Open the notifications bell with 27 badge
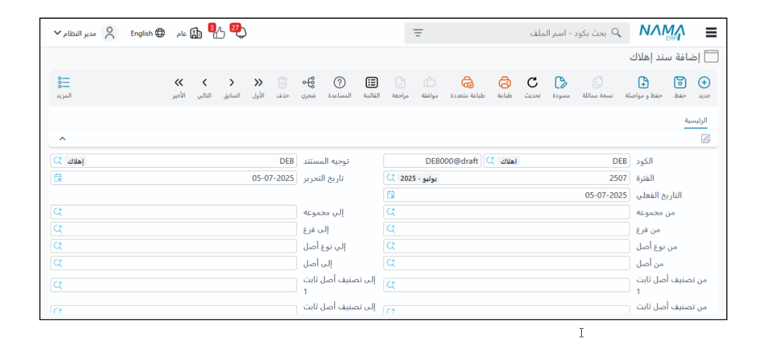Screen dimensions: 783x343 coord(240,33)
